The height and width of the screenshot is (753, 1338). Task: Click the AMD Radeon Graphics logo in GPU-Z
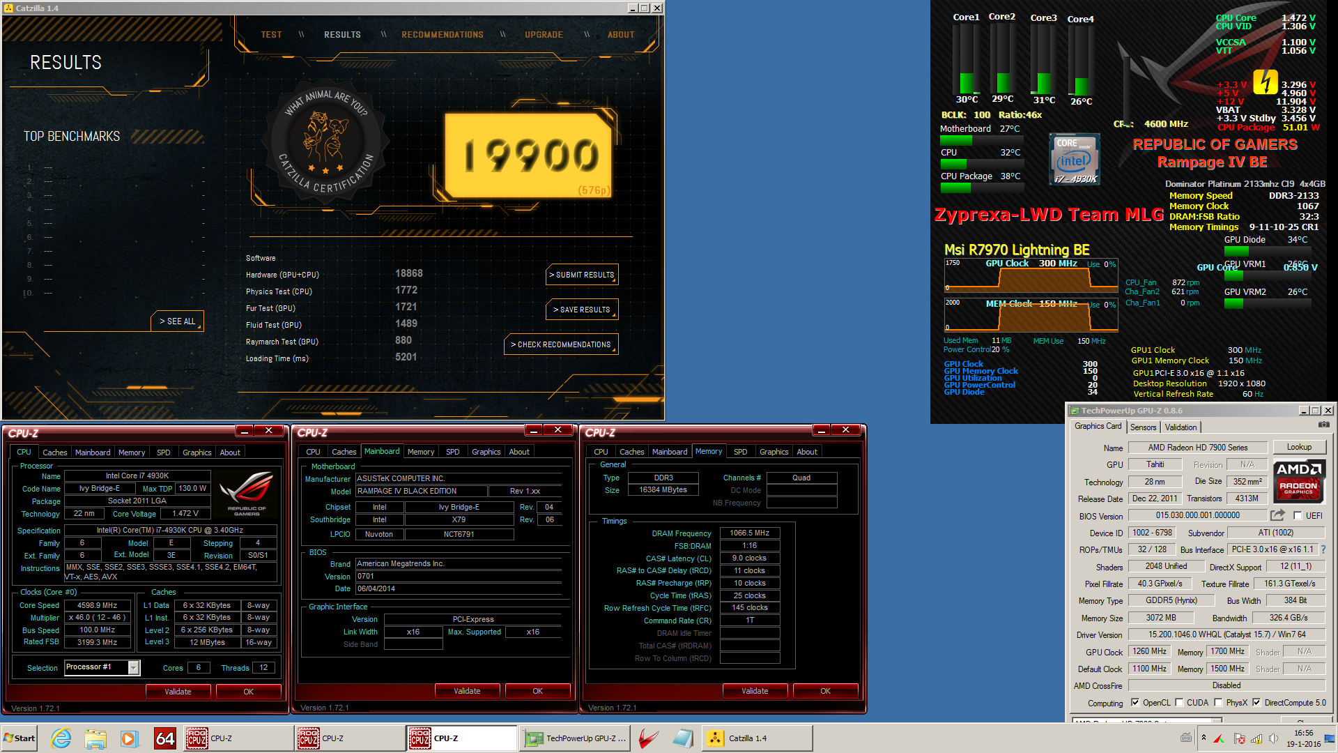(1298, 481)
